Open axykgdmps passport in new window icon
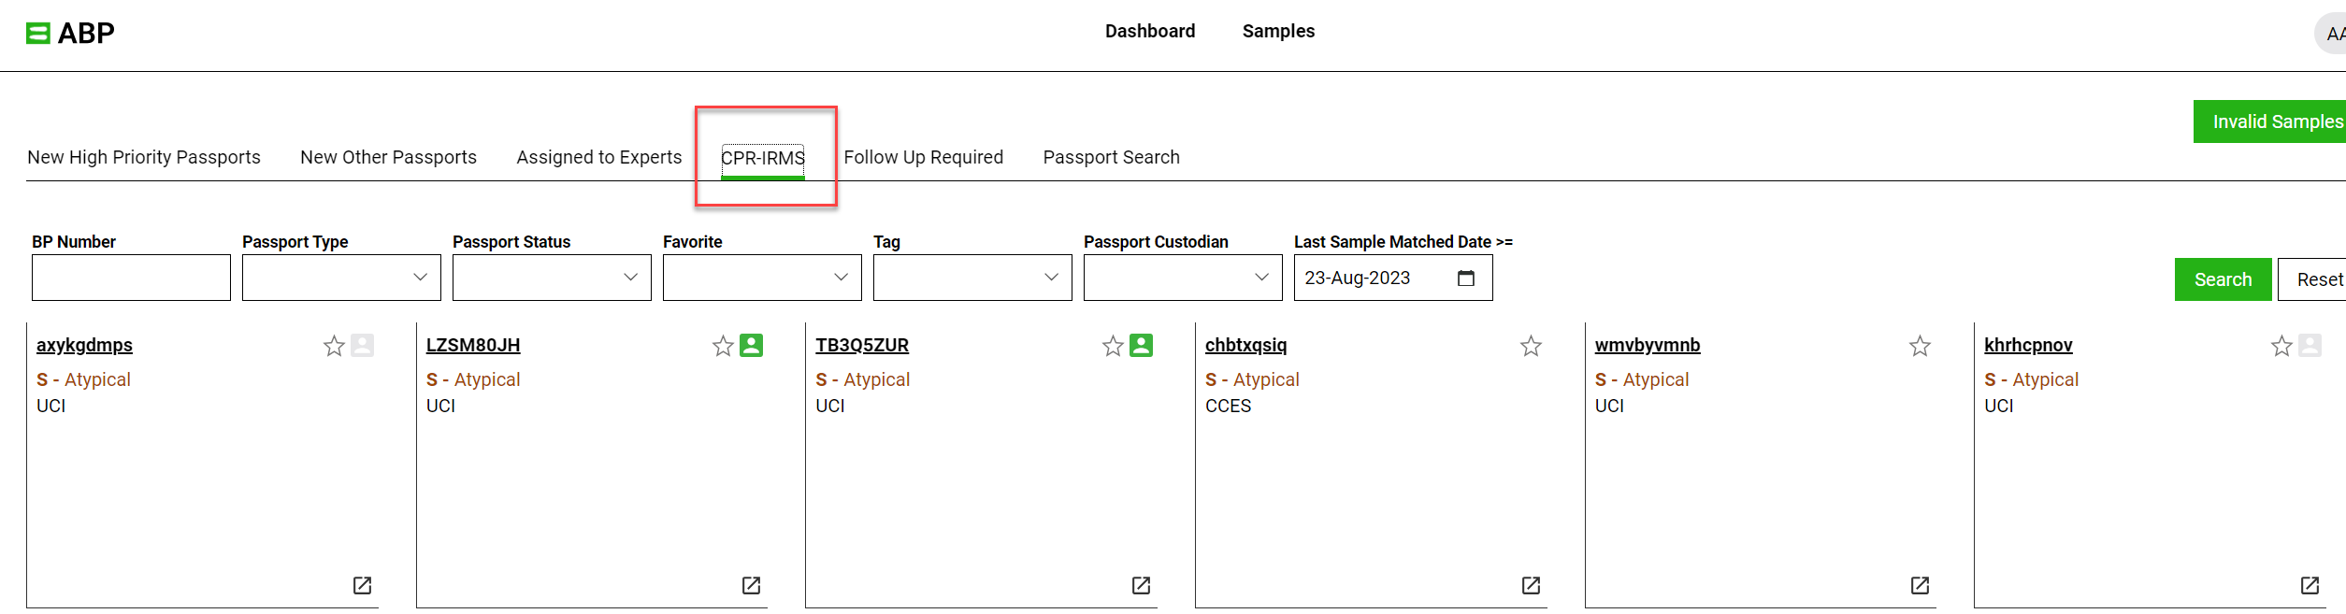2346x614 pixels. click(362, 585)
